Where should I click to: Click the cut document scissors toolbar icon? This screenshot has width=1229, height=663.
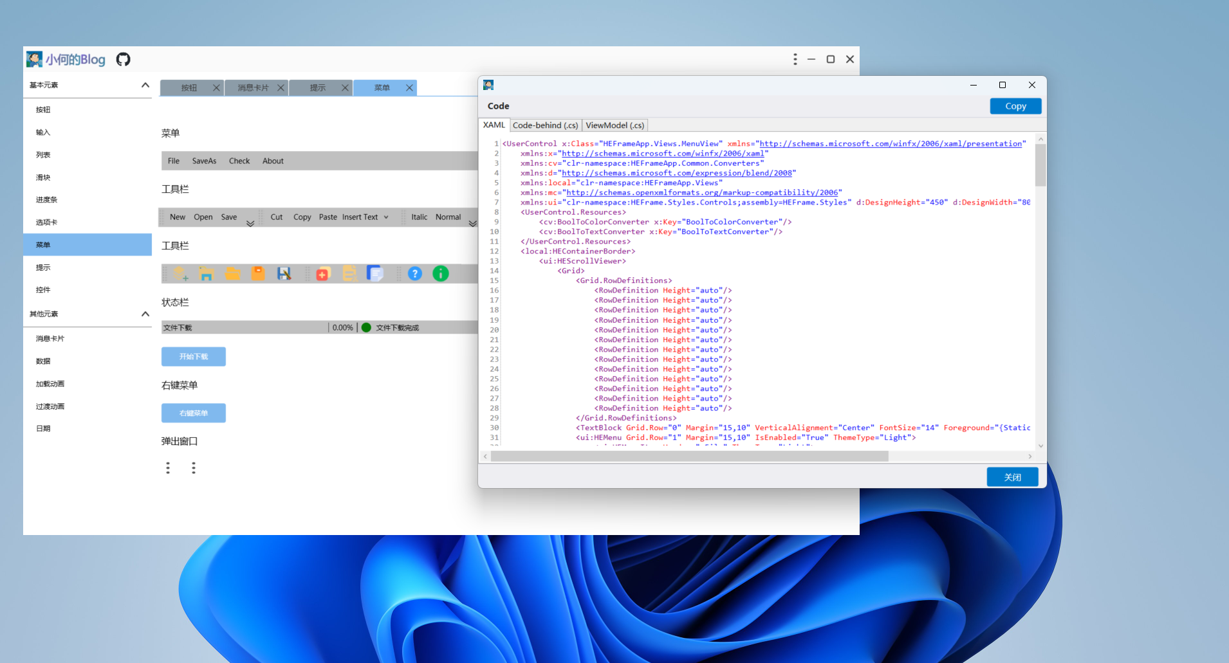pos(349,274)
